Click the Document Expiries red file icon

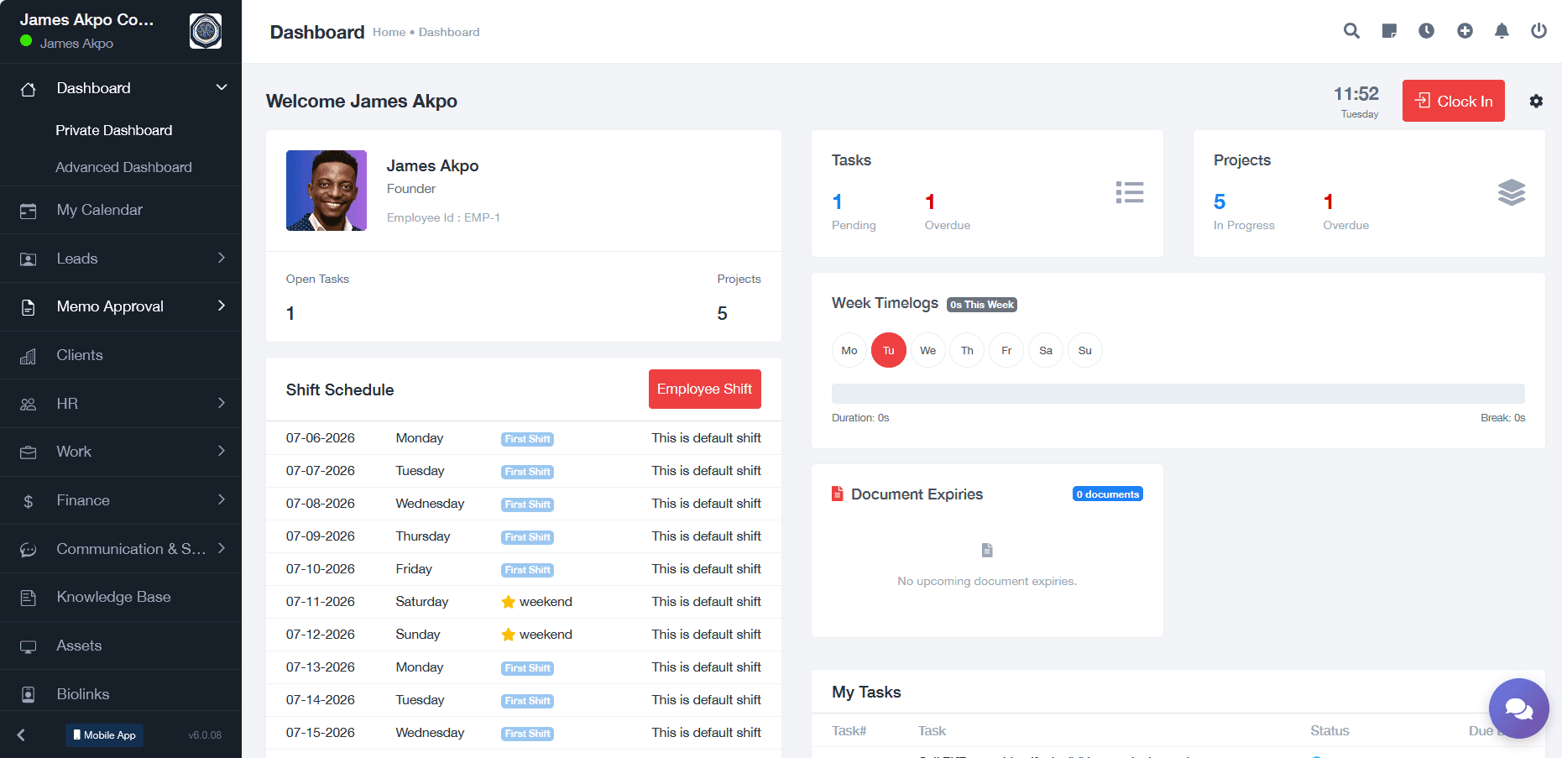837,494
